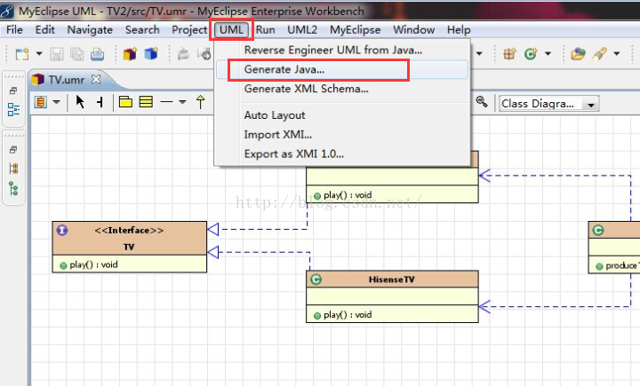Click the orange diagram type toolbar icon

click(x=40, y=102)
